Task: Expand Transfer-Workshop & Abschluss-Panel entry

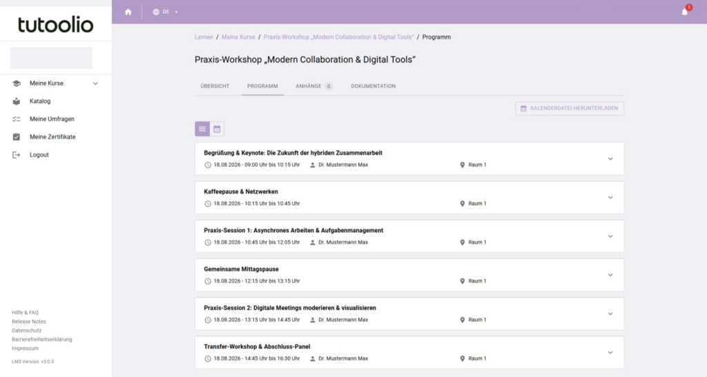Action: 610,352
